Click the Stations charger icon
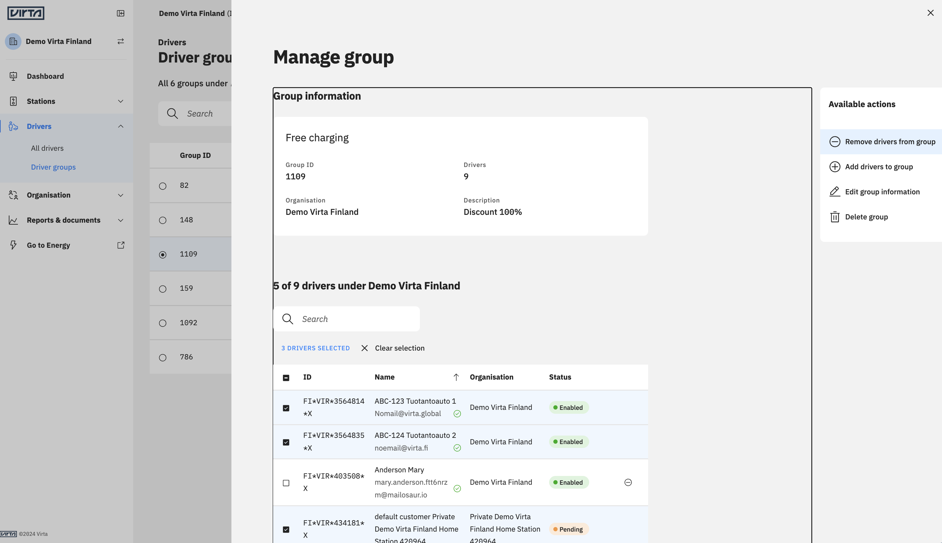This screenshot has width=942, height=543. (13, 101)
